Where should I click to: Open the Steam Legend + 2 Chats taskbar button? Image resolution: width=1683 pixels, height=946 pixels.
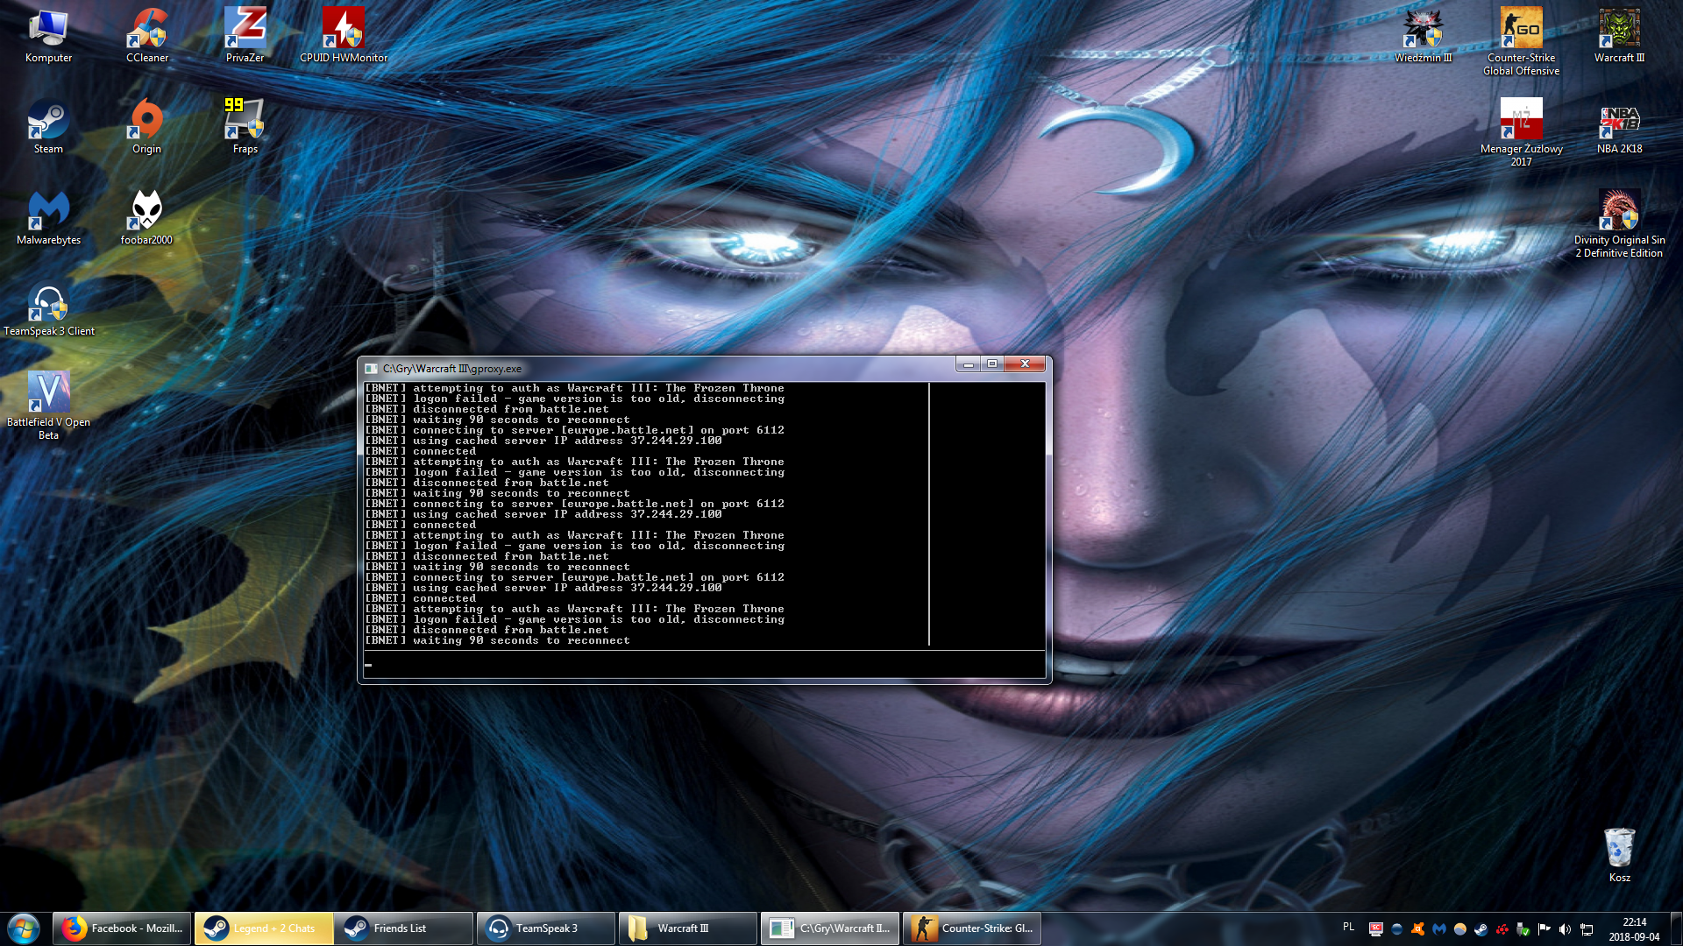pyautogui.click(x=264, y=928)
